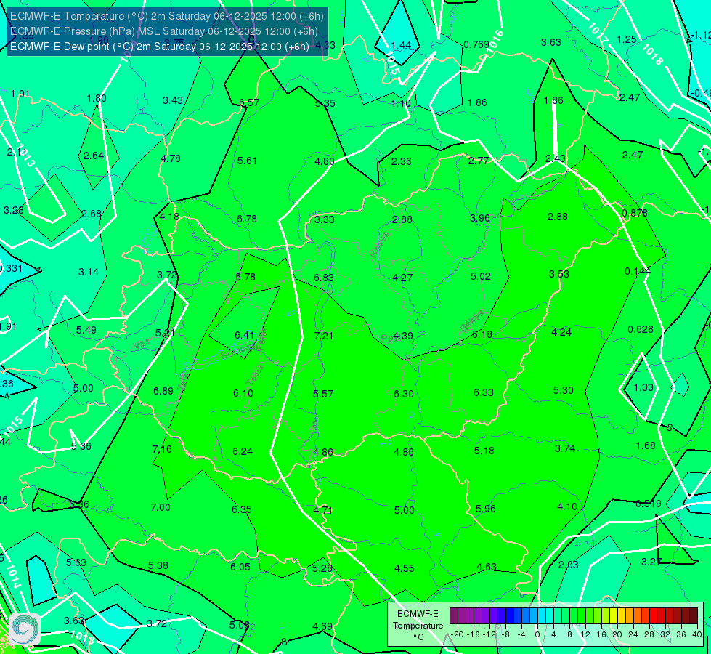Click the ECMWF swirl logo icon
The height and width of the screenshot is (654, 711).
(x=25, y=629)
